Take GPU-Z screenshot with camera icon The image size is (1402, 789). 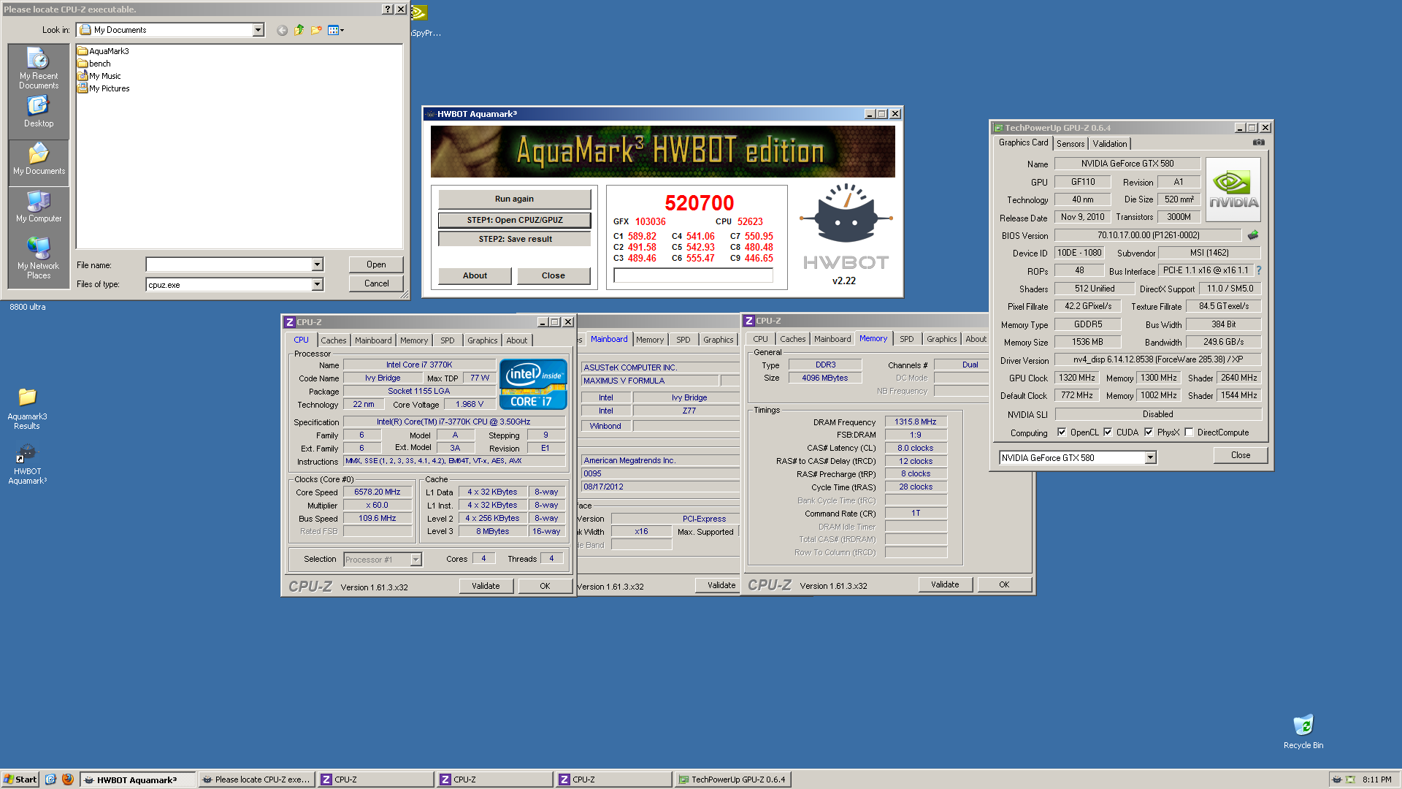click(1259, 142)
